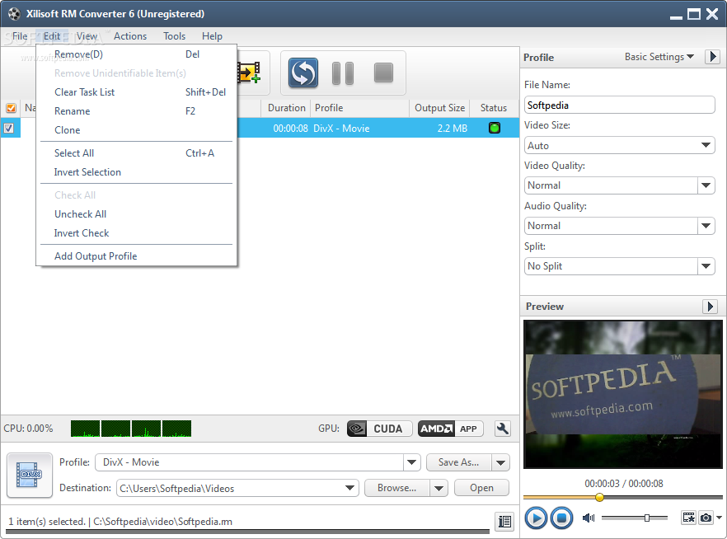
Task: Click the Status column header
Action: coord(494,108)
